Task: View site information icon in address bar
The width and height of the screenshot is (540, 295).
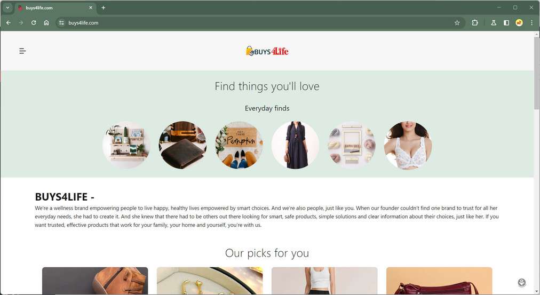Action: click(x=61, y=23)
